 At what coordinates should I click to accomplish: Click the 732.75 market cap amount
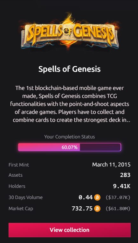point(82,209)
